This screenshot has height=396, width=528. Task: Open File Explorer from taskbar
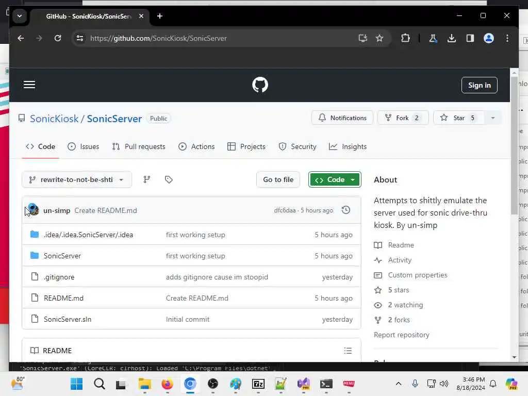pos(145,384)
